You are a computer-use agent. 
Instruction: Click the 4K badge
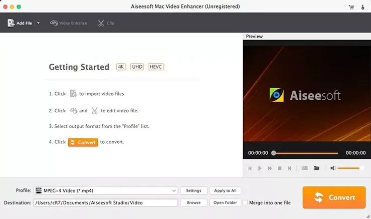pyautogui.click(x=121, y=67)
